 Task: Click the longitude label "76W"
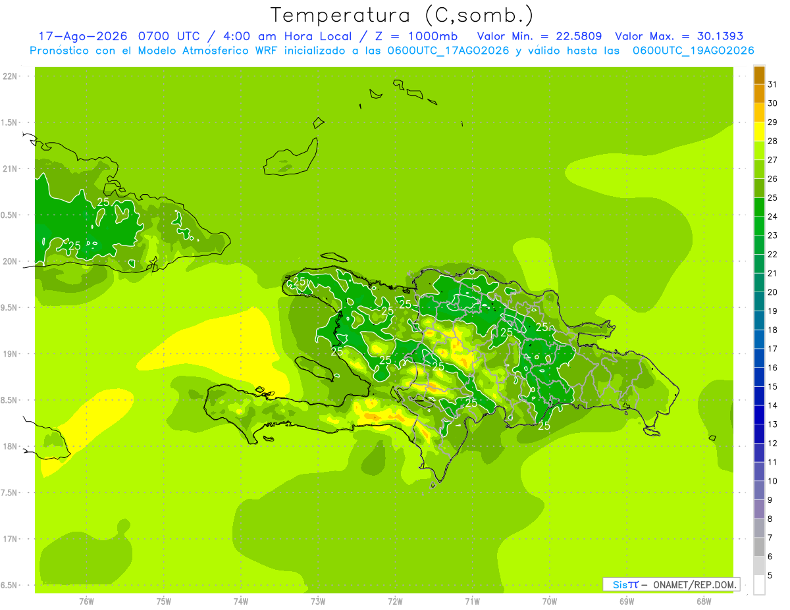(86, 601)
